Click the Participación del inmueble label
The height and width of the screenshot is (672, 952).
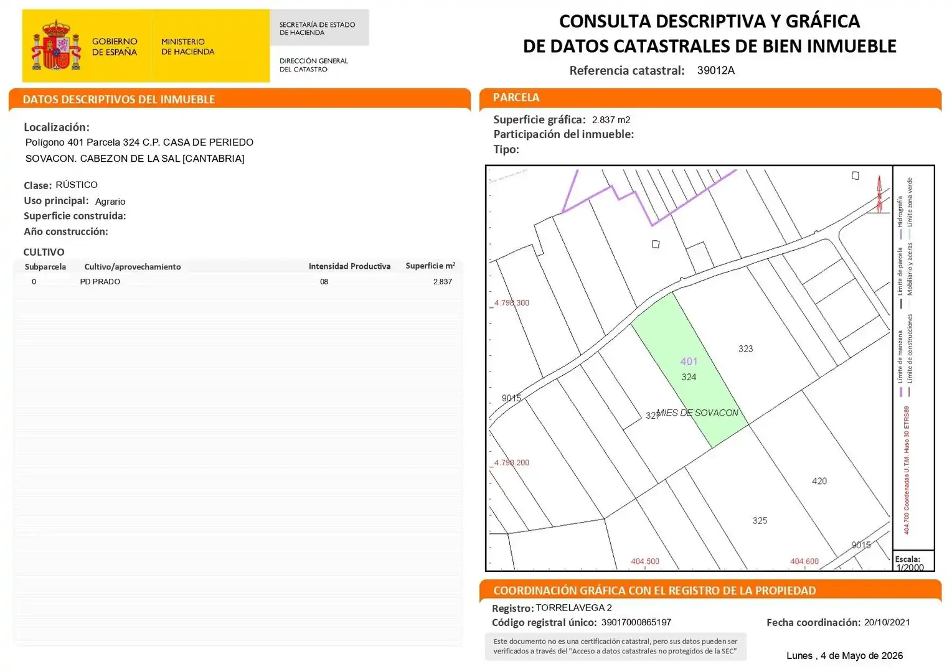[x=563, y=134]
